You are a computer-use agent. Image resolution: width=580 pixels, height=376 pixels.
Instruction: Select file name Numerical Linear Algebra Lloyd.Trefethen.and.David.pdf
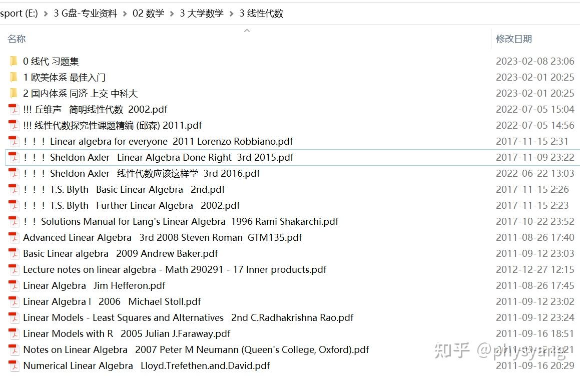pyautogui.click(x=147, y=365)
